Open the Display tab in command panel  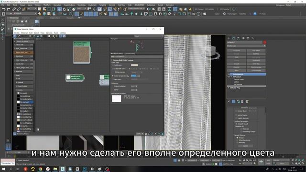click(x=248, y=38)
